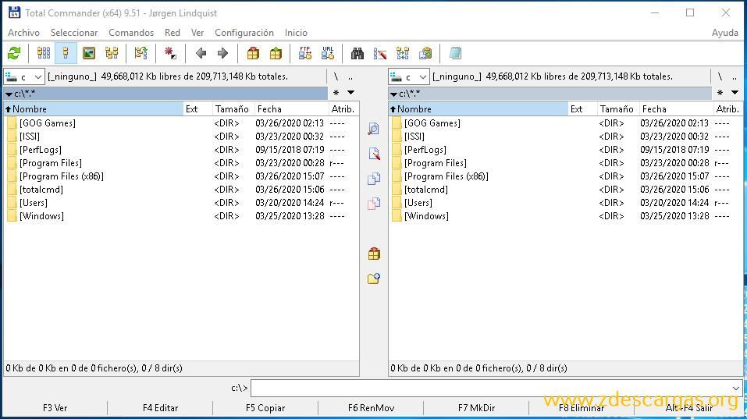Viewport: 747px width, 419px height.
Task: Open the notepad icon in toolbar
Action: point(455,53)
